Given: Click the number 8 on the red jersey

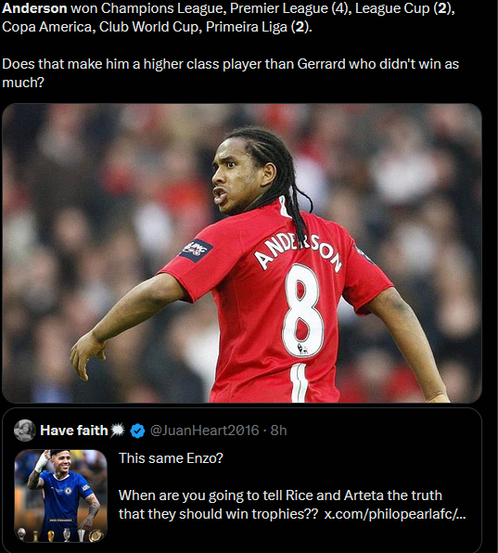Looking at the screenshot, I should point(303,310).
